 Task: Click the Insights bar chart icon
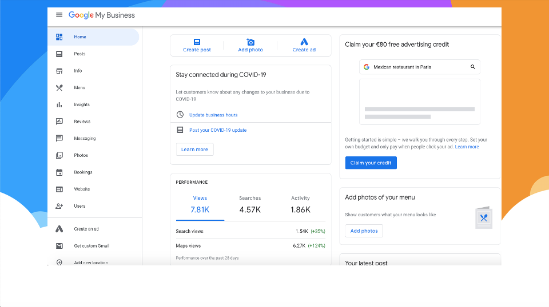pyautogui.click(x=59, y=104)
